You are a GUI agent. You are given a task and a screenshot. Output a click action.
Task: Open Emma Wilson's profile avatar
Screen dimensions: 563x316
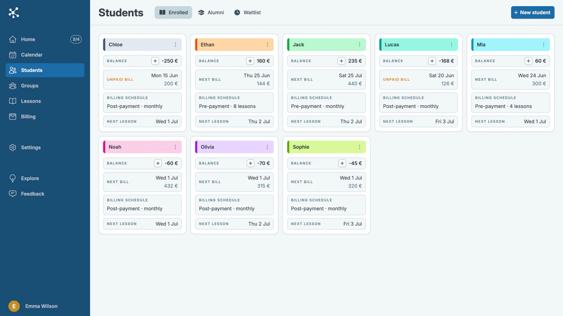tap(14, 306)
